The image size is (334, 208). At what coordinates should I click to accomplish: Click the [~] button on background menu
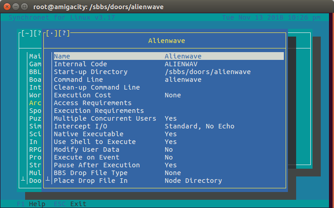tap(27, 33)
